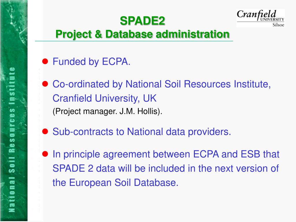Viewport: 296px width, 222px height.
Task: Select the Project & Database administration subtitle
Action: (x=143, y=34)
